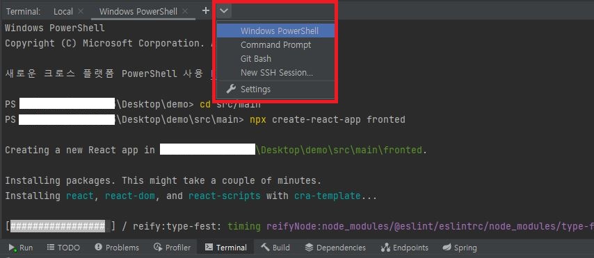
Task: Click the Endpoints nodes icon
Action: pos(385,248)
